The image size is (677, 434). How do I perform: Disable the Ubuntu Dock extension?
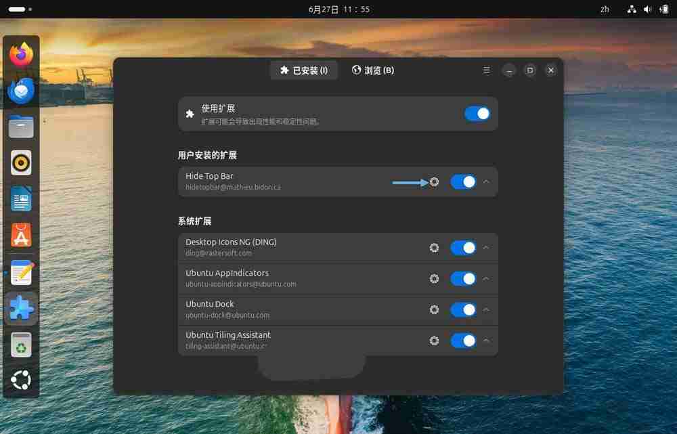pyautogui.click(x=463, y=310)
